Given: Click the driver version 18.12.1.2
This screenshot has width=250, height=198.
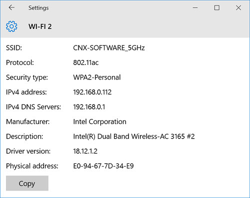Looking at the screenshot, I should click(85, 151).
